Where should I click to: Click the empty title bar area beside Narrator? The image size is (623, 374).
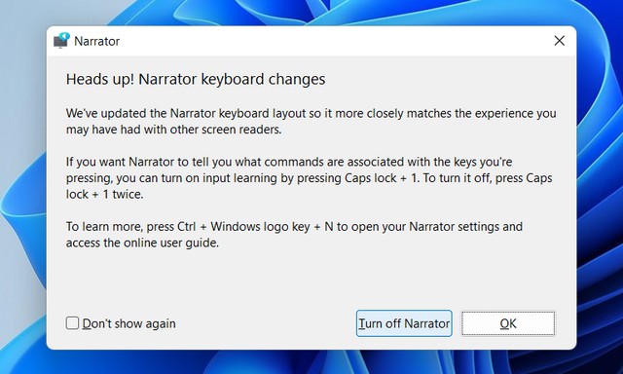click(x=334, y=41)
